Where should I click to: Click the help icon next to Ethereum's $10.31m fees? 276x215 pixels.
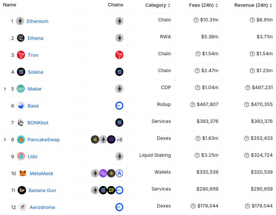[x=196, y=20]
